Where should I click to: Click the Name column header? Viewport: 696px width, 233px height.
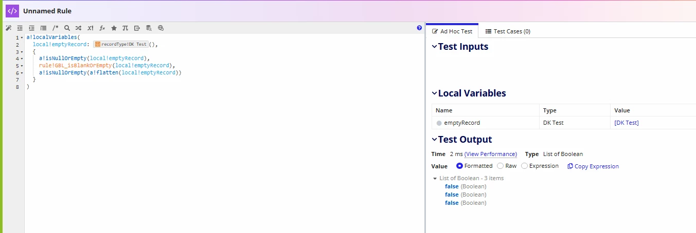tap(485, 110)
